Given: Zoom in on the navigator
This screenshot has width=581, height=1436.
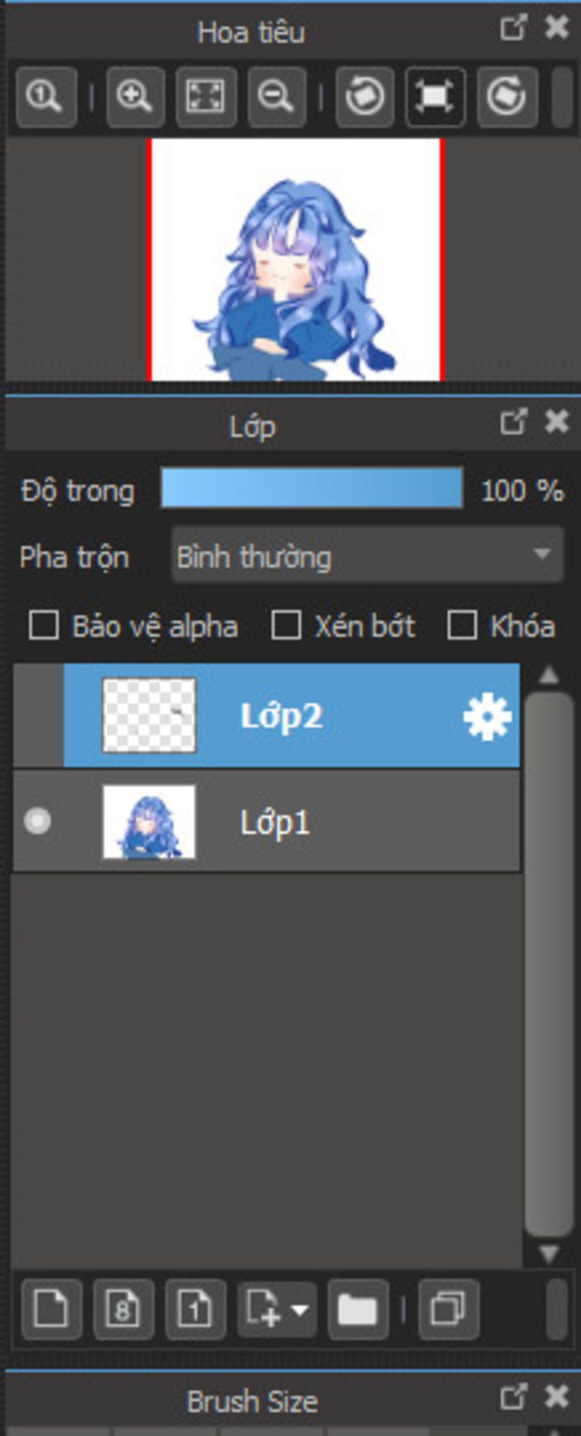Looking at the screenshot, I should [x=135, y=96].
